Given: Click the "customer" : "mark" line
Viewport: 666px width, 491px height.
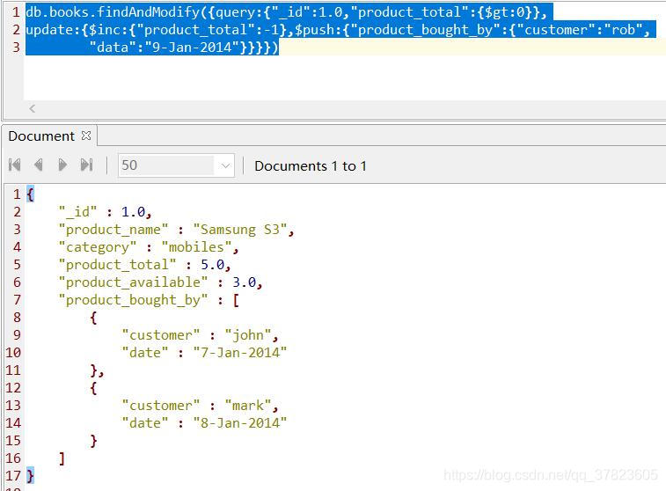Looking at the screenshot, I should point(200,406).
